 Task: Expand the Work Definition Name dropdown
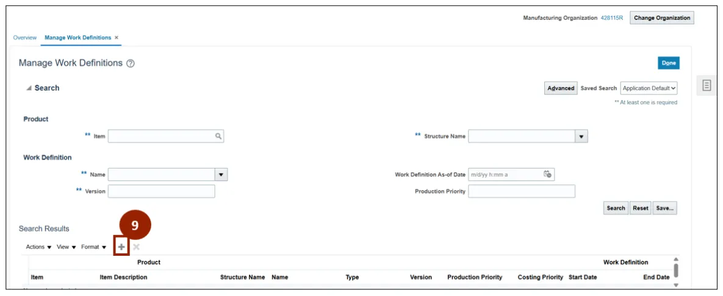221,175
